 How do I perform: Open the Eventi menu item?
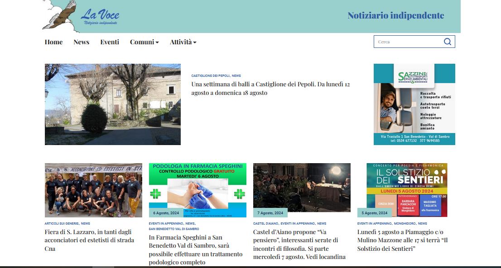pos(110,42)
